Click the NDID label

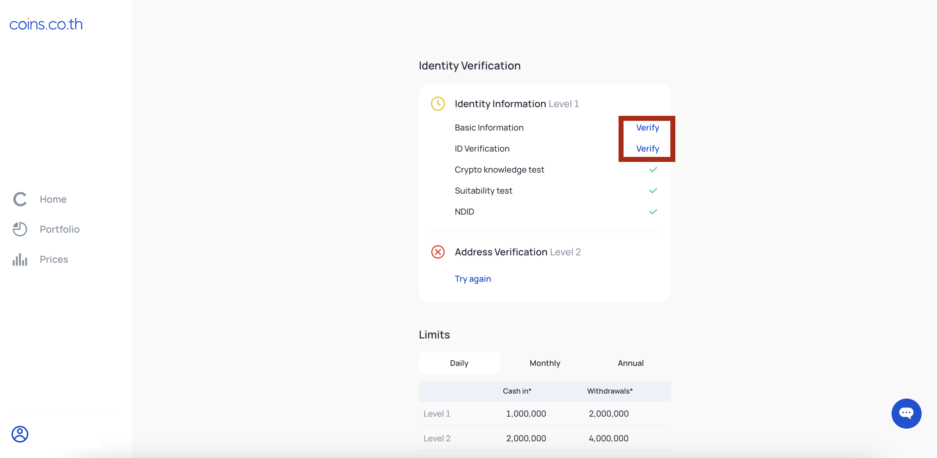click(464, 212)
